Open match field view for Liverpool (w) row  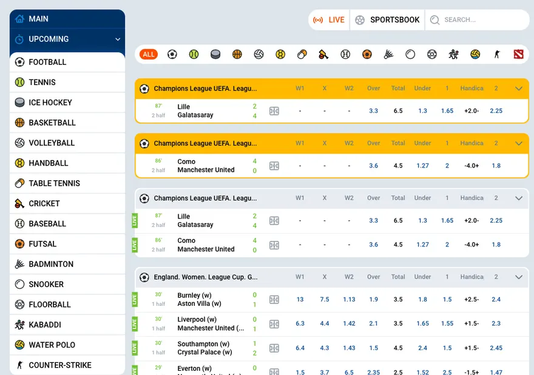(x=274, y=323)
